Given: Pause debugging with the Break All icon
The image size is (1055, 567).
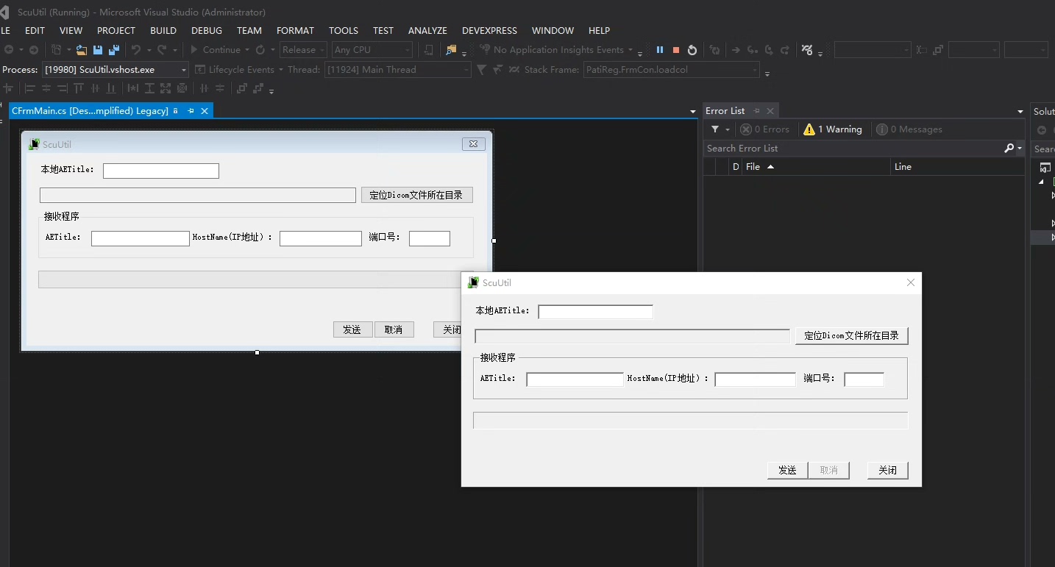Looking at the screenshot, I should pyautogui.click(x=660, y=50).
